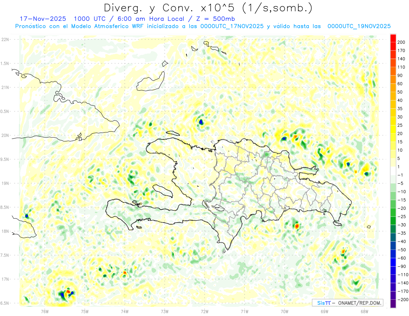
Task: Select the "170" label at the scale's red end
Action: 402,50
